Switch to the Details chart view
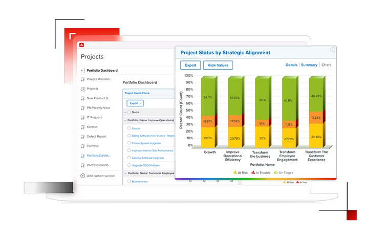384x240 pixels. click(291, 65)
